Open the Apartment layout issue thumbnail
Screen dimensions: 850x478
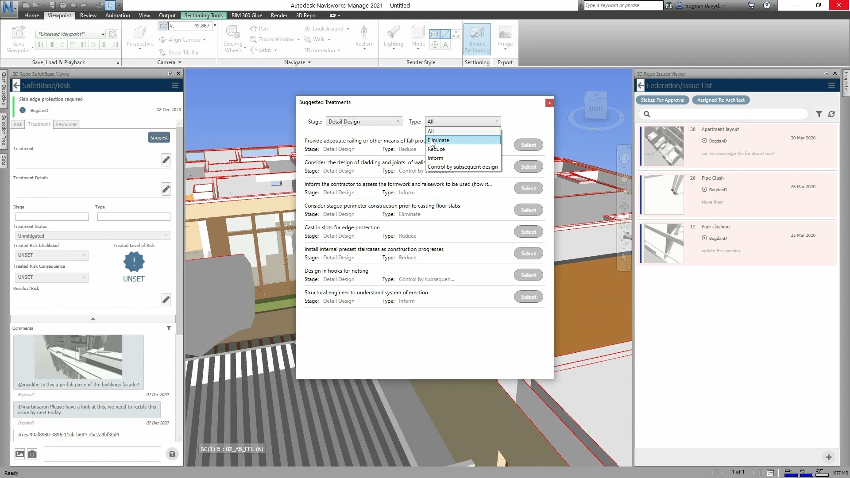click(x=664, y=146)
